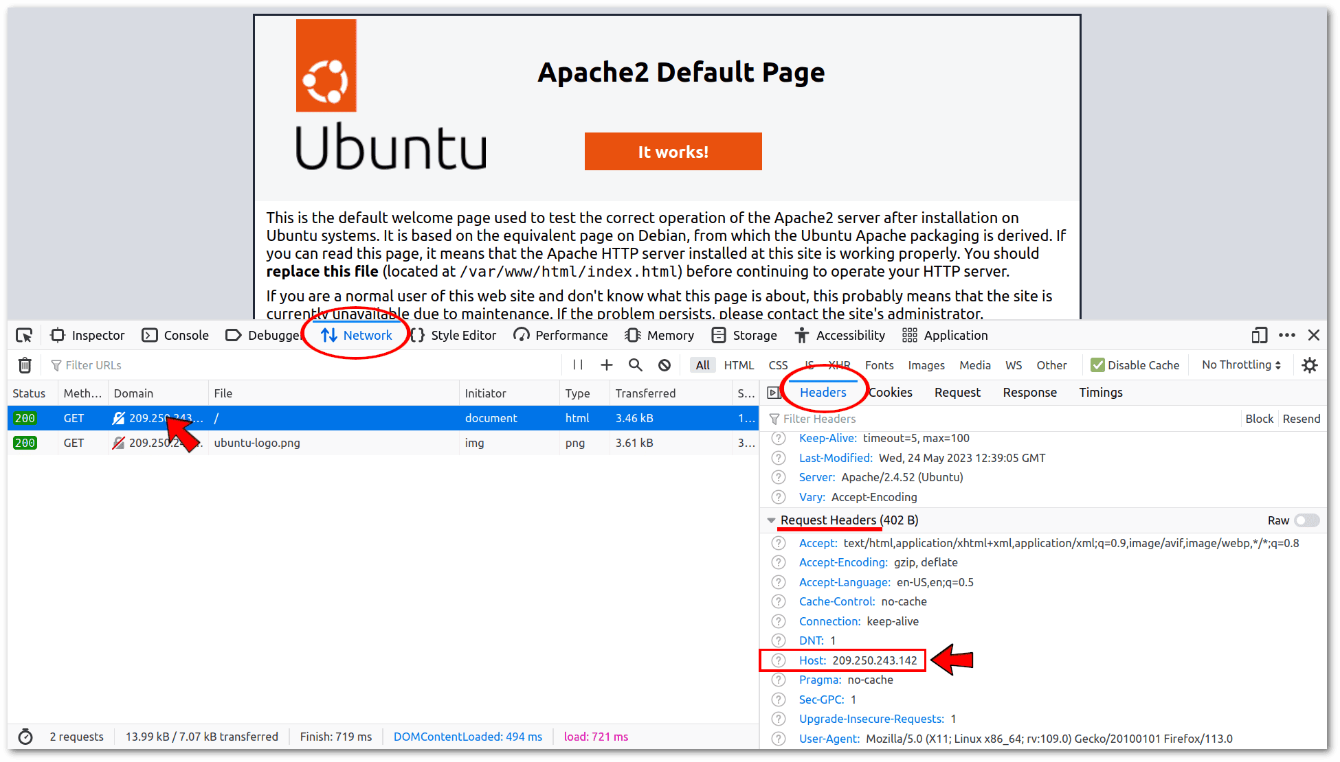This screenshot has width=1340, height=762.
Task: Clear network log with trash icon
Action: [25, 365]
